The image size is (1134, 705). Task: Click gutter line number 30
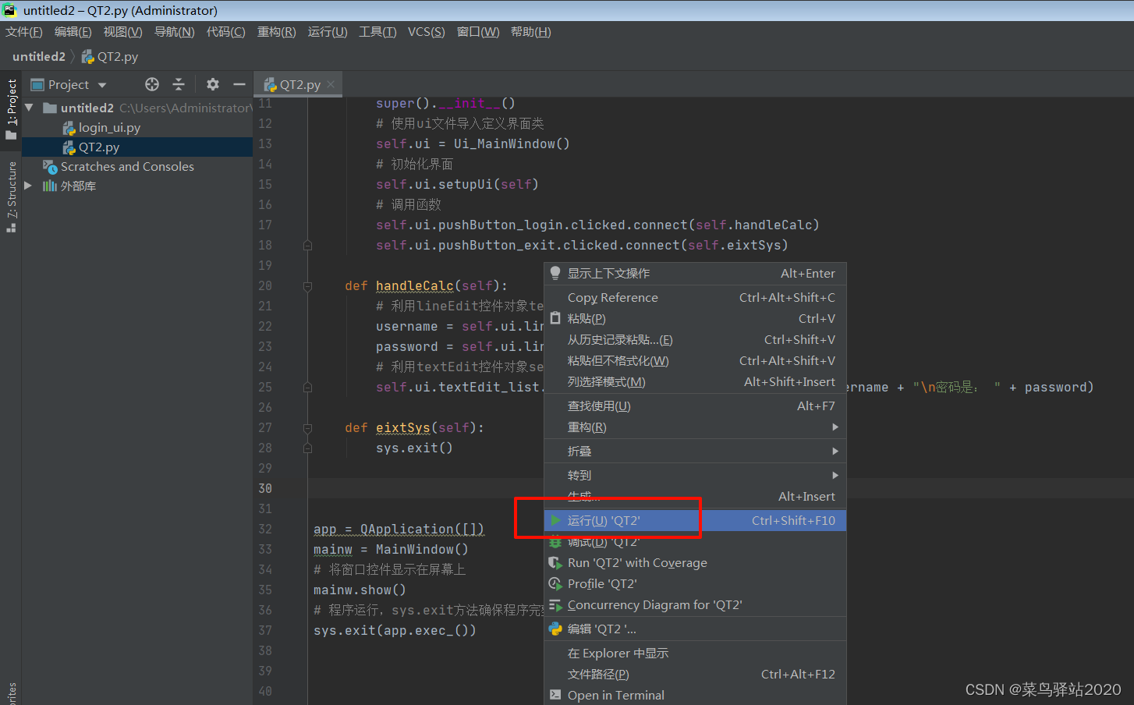(265, 488)
